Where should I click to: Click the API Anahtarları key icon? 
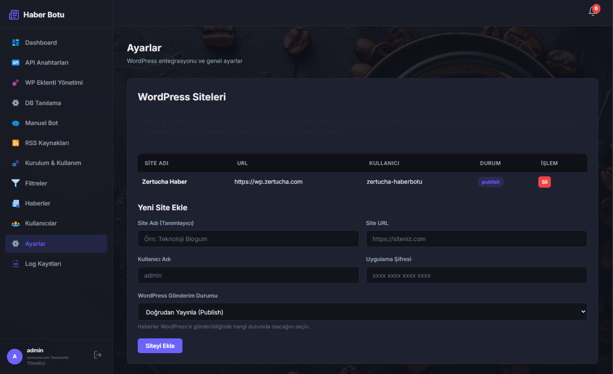pyautogui.click(x=16, y=62)
